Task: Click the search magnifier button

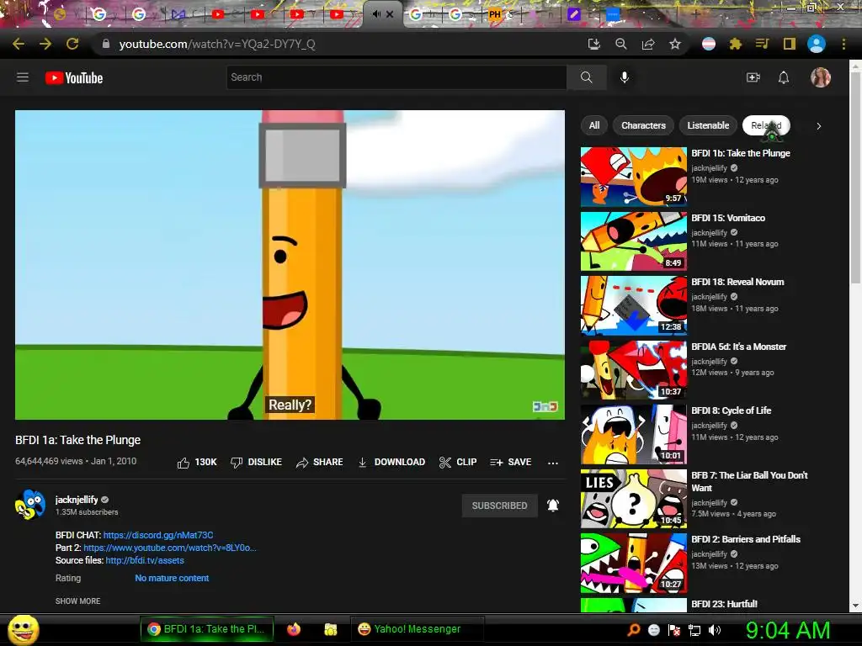Action: tap(587, 77)
